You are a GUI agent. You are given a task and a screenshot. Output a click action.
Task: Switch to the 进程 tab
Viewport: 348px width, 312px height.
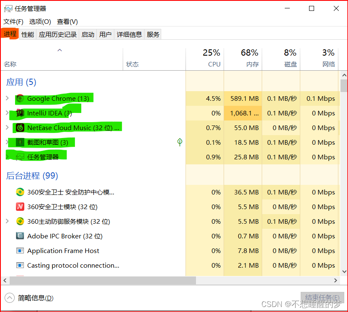click(10, 34)
